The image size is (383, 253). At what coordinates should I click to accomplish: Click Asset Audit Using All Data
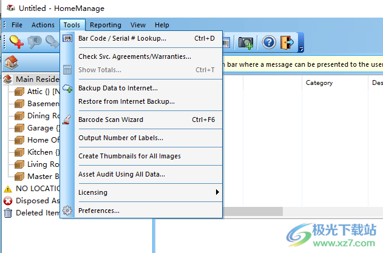click(121, 174)
